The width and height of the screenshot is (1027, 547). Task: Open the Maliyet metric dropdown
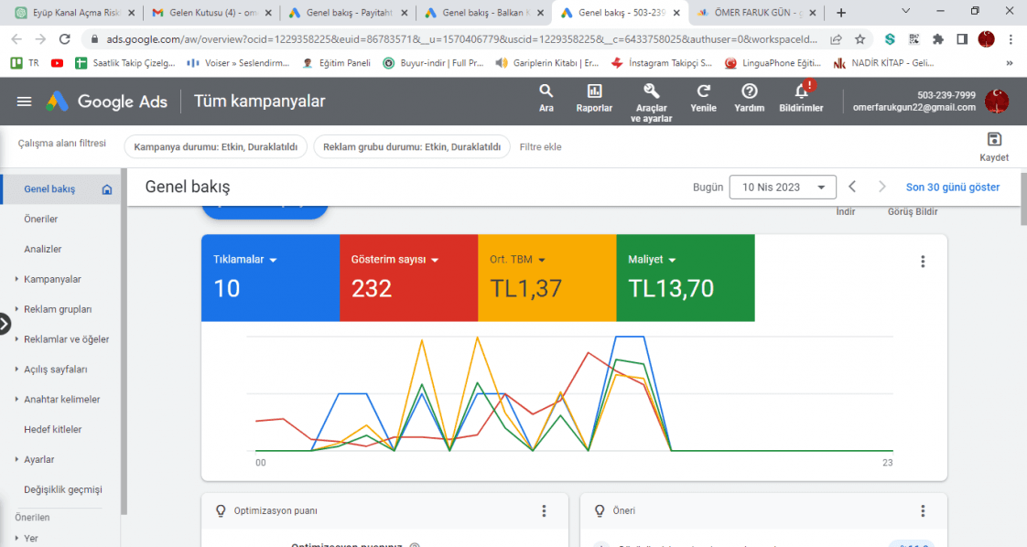click(x=652, y=260)
